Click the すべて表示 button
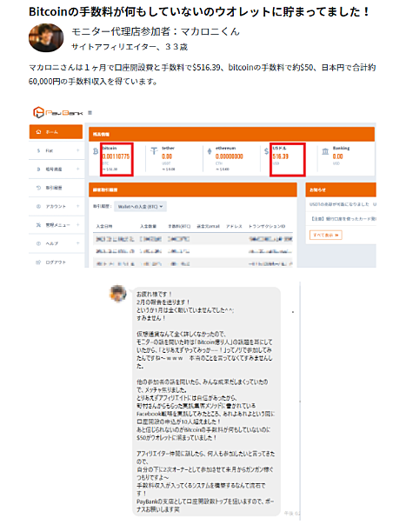The height and width of the screenshot is (531, 406). pyautogui.click(x=326, y=235)
